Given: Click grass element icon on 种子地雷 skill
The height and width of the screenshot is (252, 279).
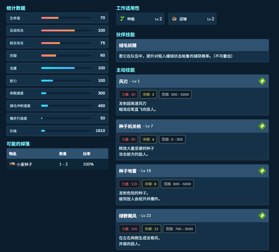Looking at the screenshot, I should (262, 171).
